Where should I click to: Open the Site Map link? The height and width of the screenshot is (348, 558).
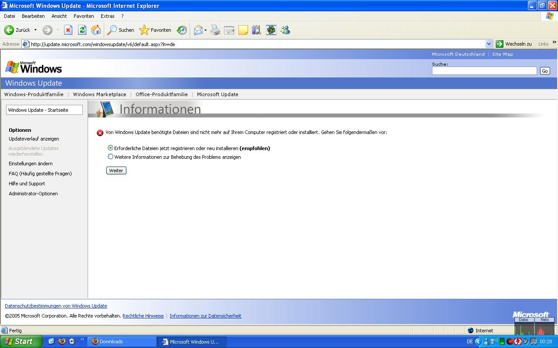point(503,54)
